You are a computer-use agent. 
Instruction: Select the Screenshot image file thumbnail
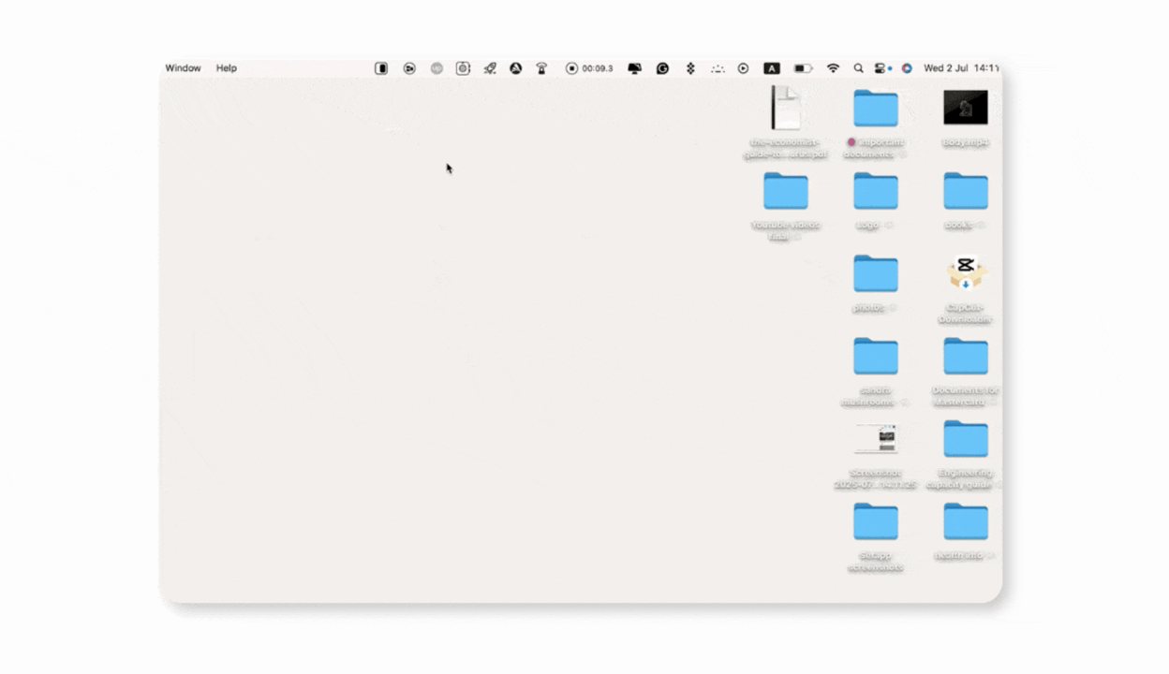click(875, 438)
